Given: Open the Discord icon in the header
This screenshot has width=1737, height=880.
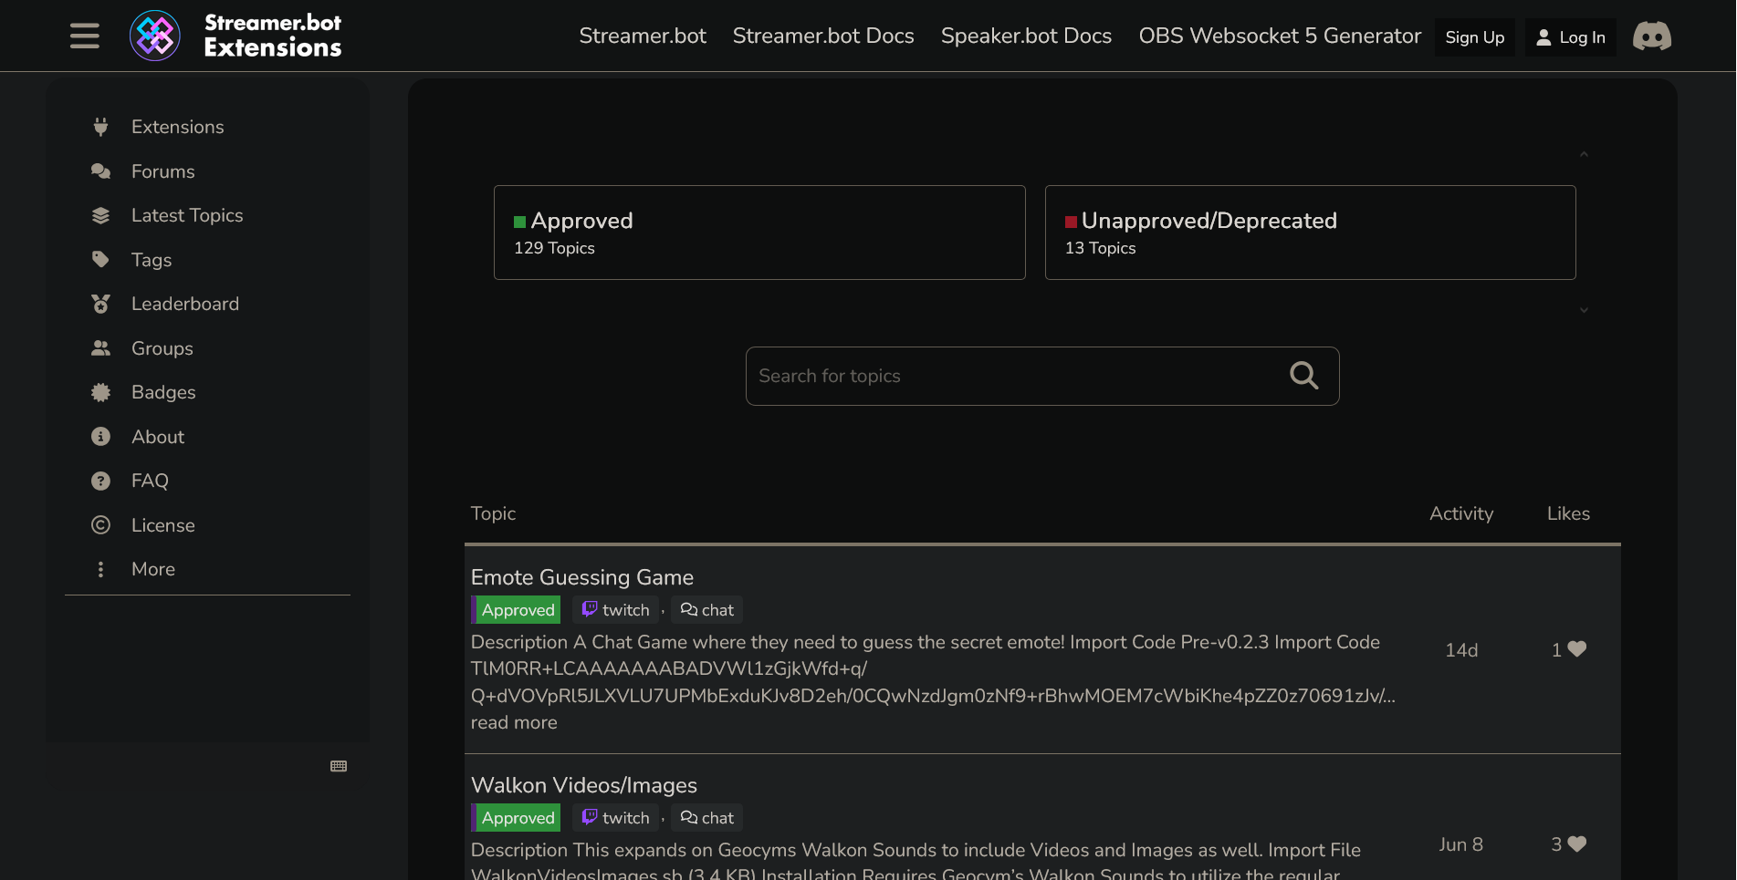Looking at the screenshot, I should (1652, 36).
